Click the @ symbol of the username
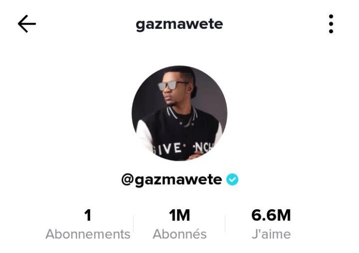 (128, 179)
